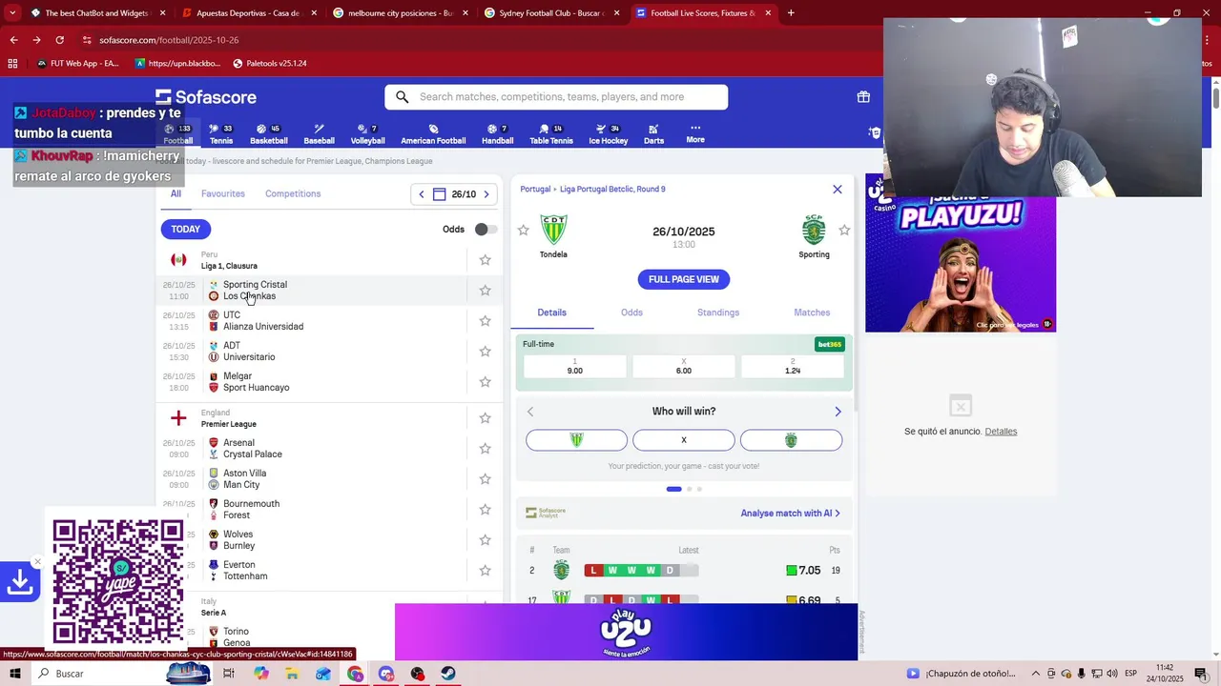Vote Sporting in Who will win
The height and width of the screenshot is (686, 1221).
(791, 440)
